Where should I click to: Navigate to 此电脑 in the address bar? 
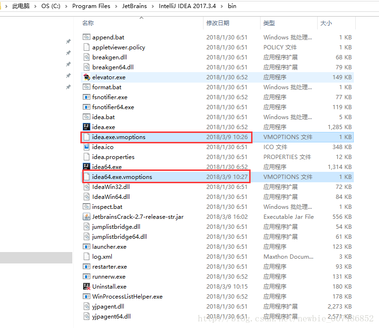tap(21, 6)
